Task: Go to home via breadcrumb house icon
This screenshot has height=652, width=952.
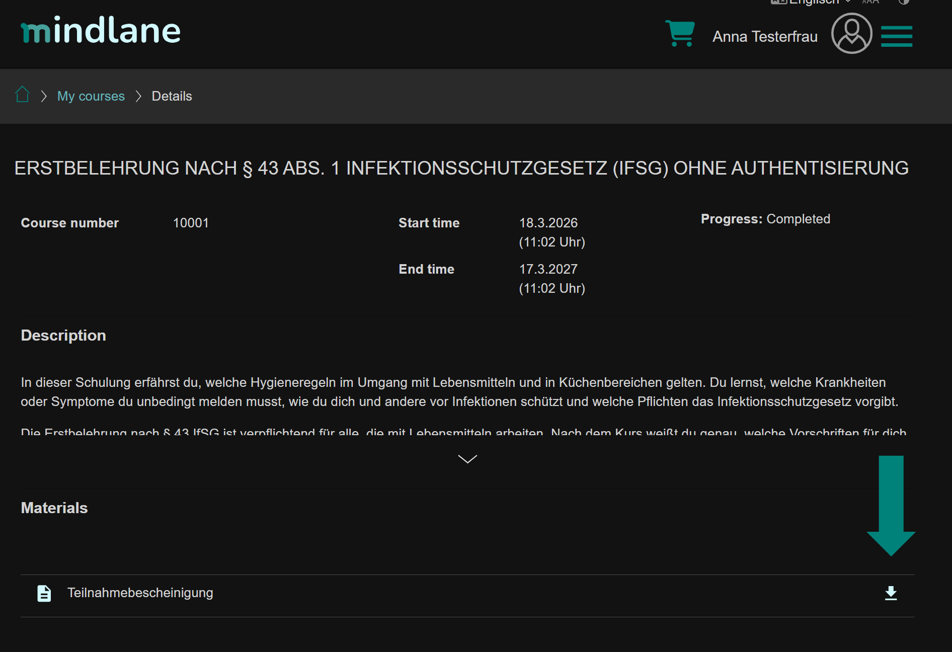Action: (x=22, y=95)
